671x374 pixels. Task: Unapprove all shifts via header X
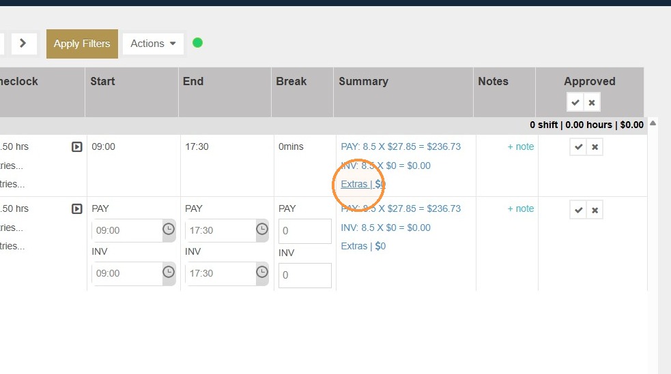[592, 102]
